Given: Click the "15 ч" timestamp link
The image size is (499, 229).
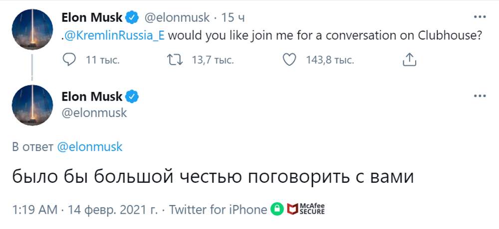Looking at the screenshot, I should tap(233, 18).
